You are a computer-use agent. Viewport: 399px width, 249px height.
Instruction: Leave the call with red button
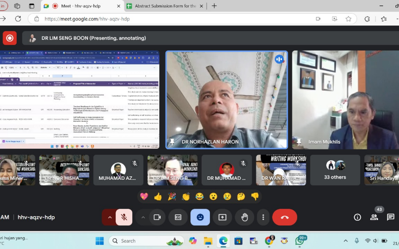pyautogui.click(x=284, y=217)
